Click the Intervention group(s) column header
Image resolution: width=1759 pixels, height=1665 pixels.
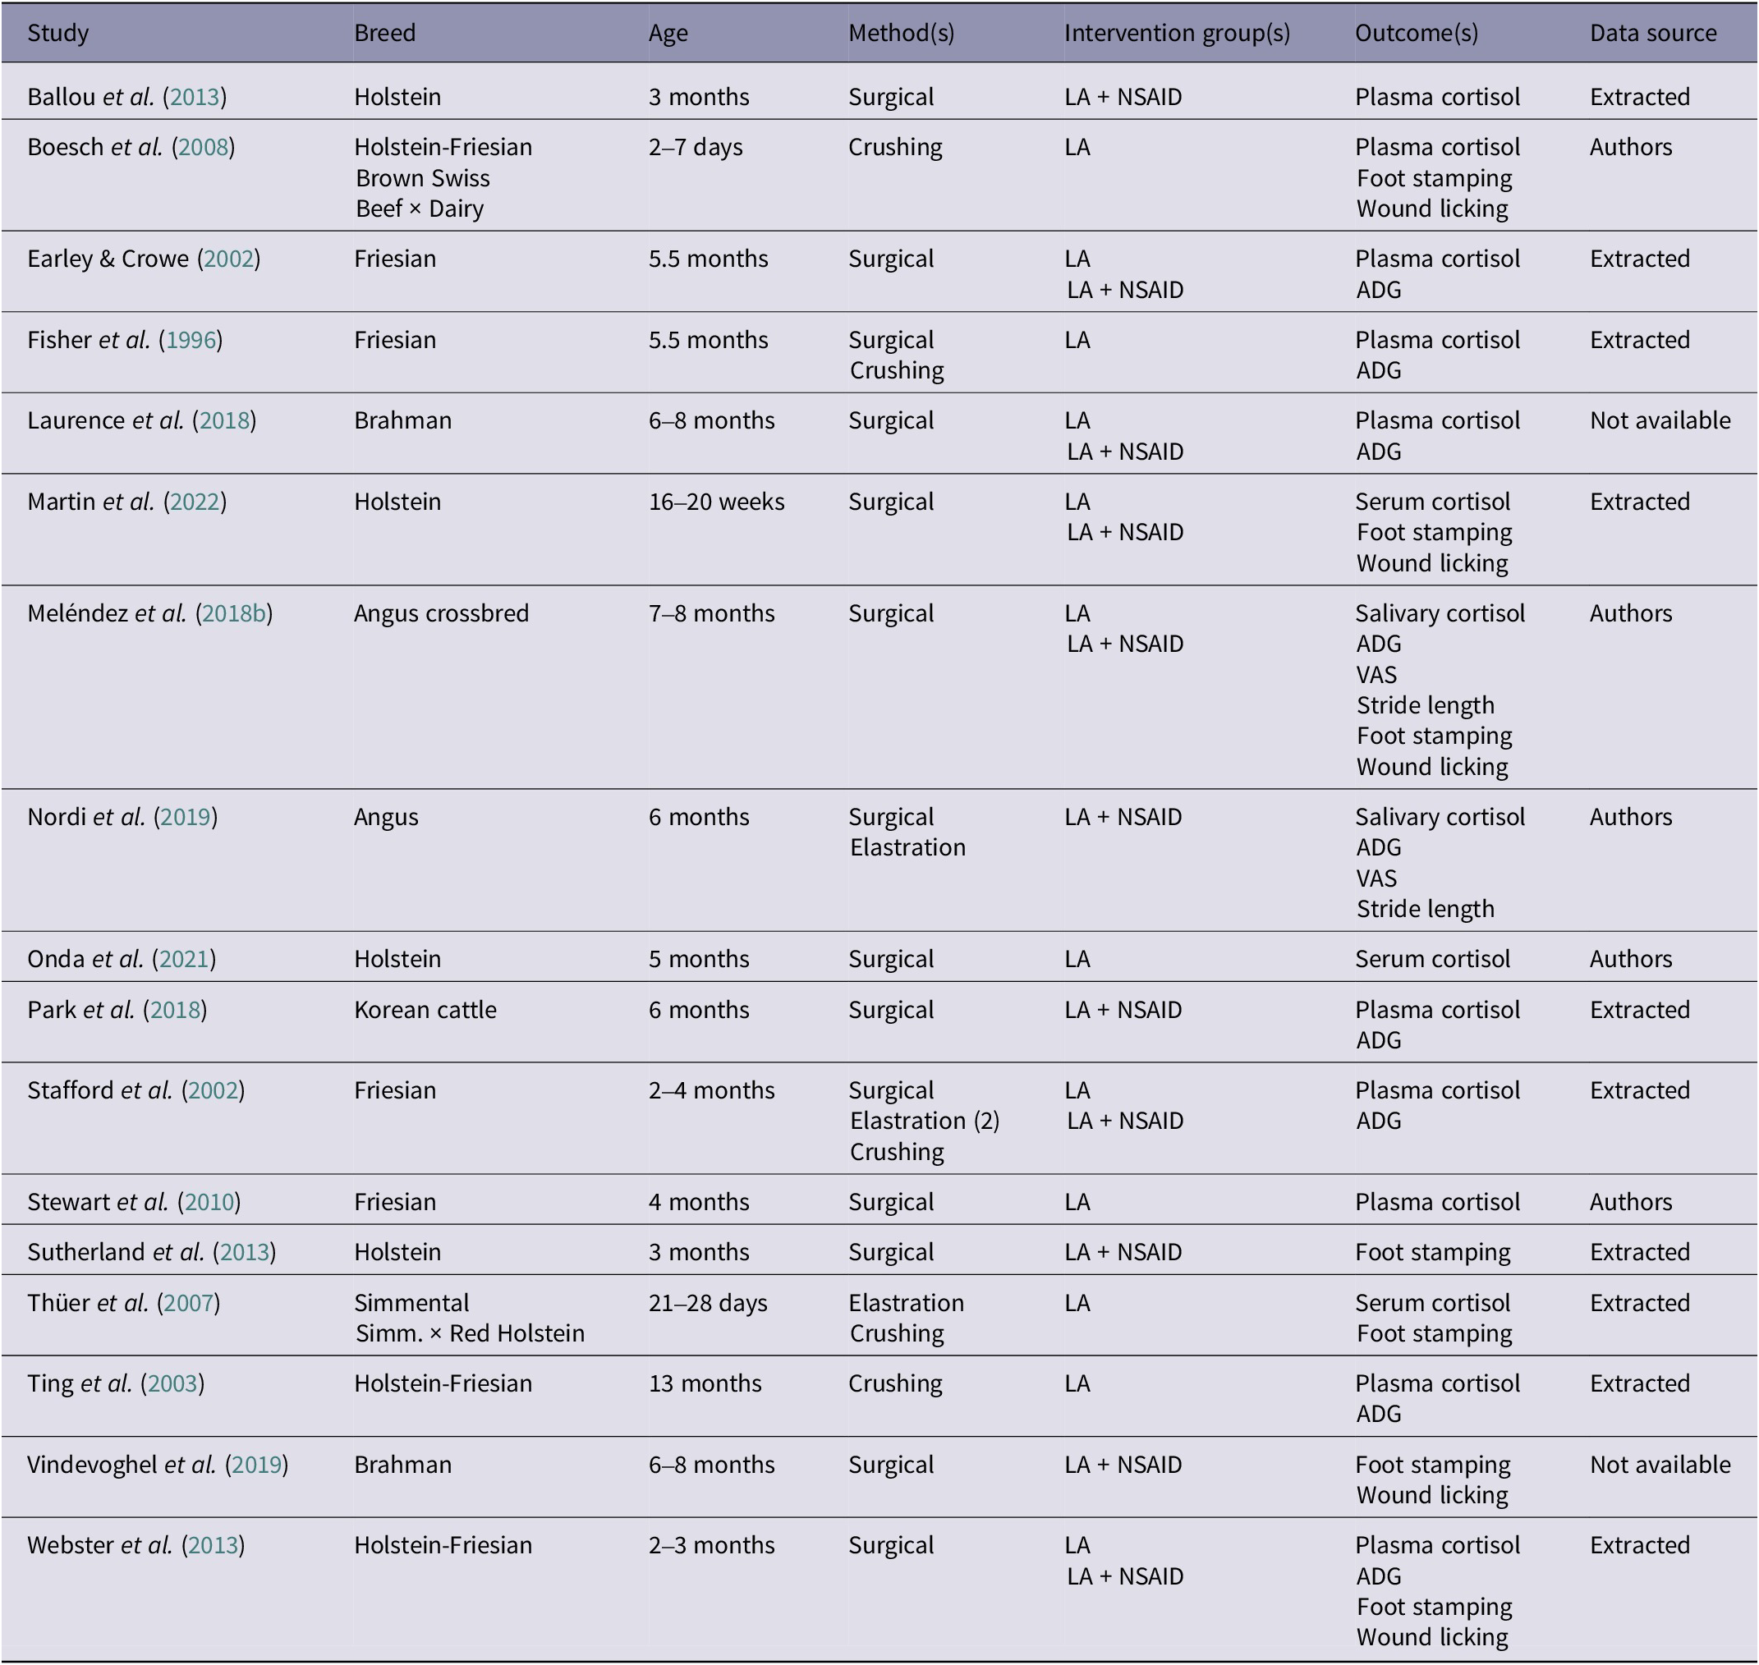1178,33
